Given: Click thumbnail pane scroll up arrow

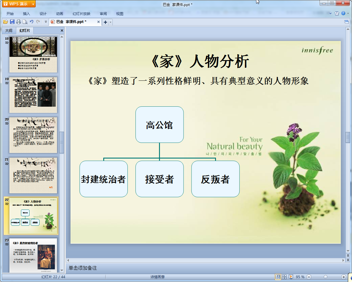Looking at the screenshot, I should (62, 37).
